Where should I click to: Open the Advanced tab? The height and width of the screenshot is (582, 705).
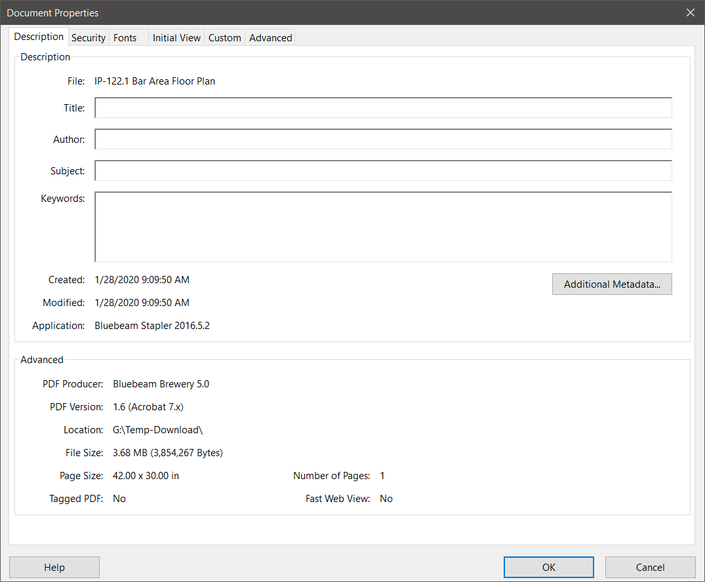pyautogui.click(x=270, y=37)
